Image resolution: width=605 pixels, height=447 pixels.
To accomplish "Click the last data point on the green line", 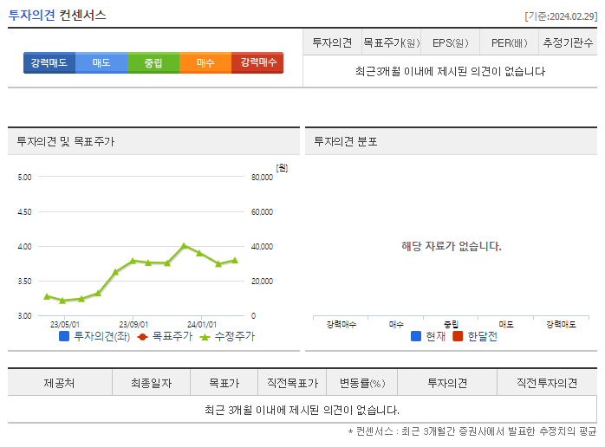I will [x=235, y=261].
